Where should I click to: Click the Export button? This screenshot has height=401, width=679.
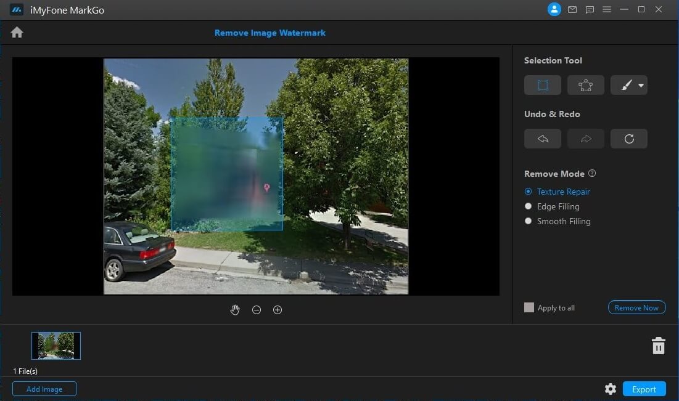(644, 389)
